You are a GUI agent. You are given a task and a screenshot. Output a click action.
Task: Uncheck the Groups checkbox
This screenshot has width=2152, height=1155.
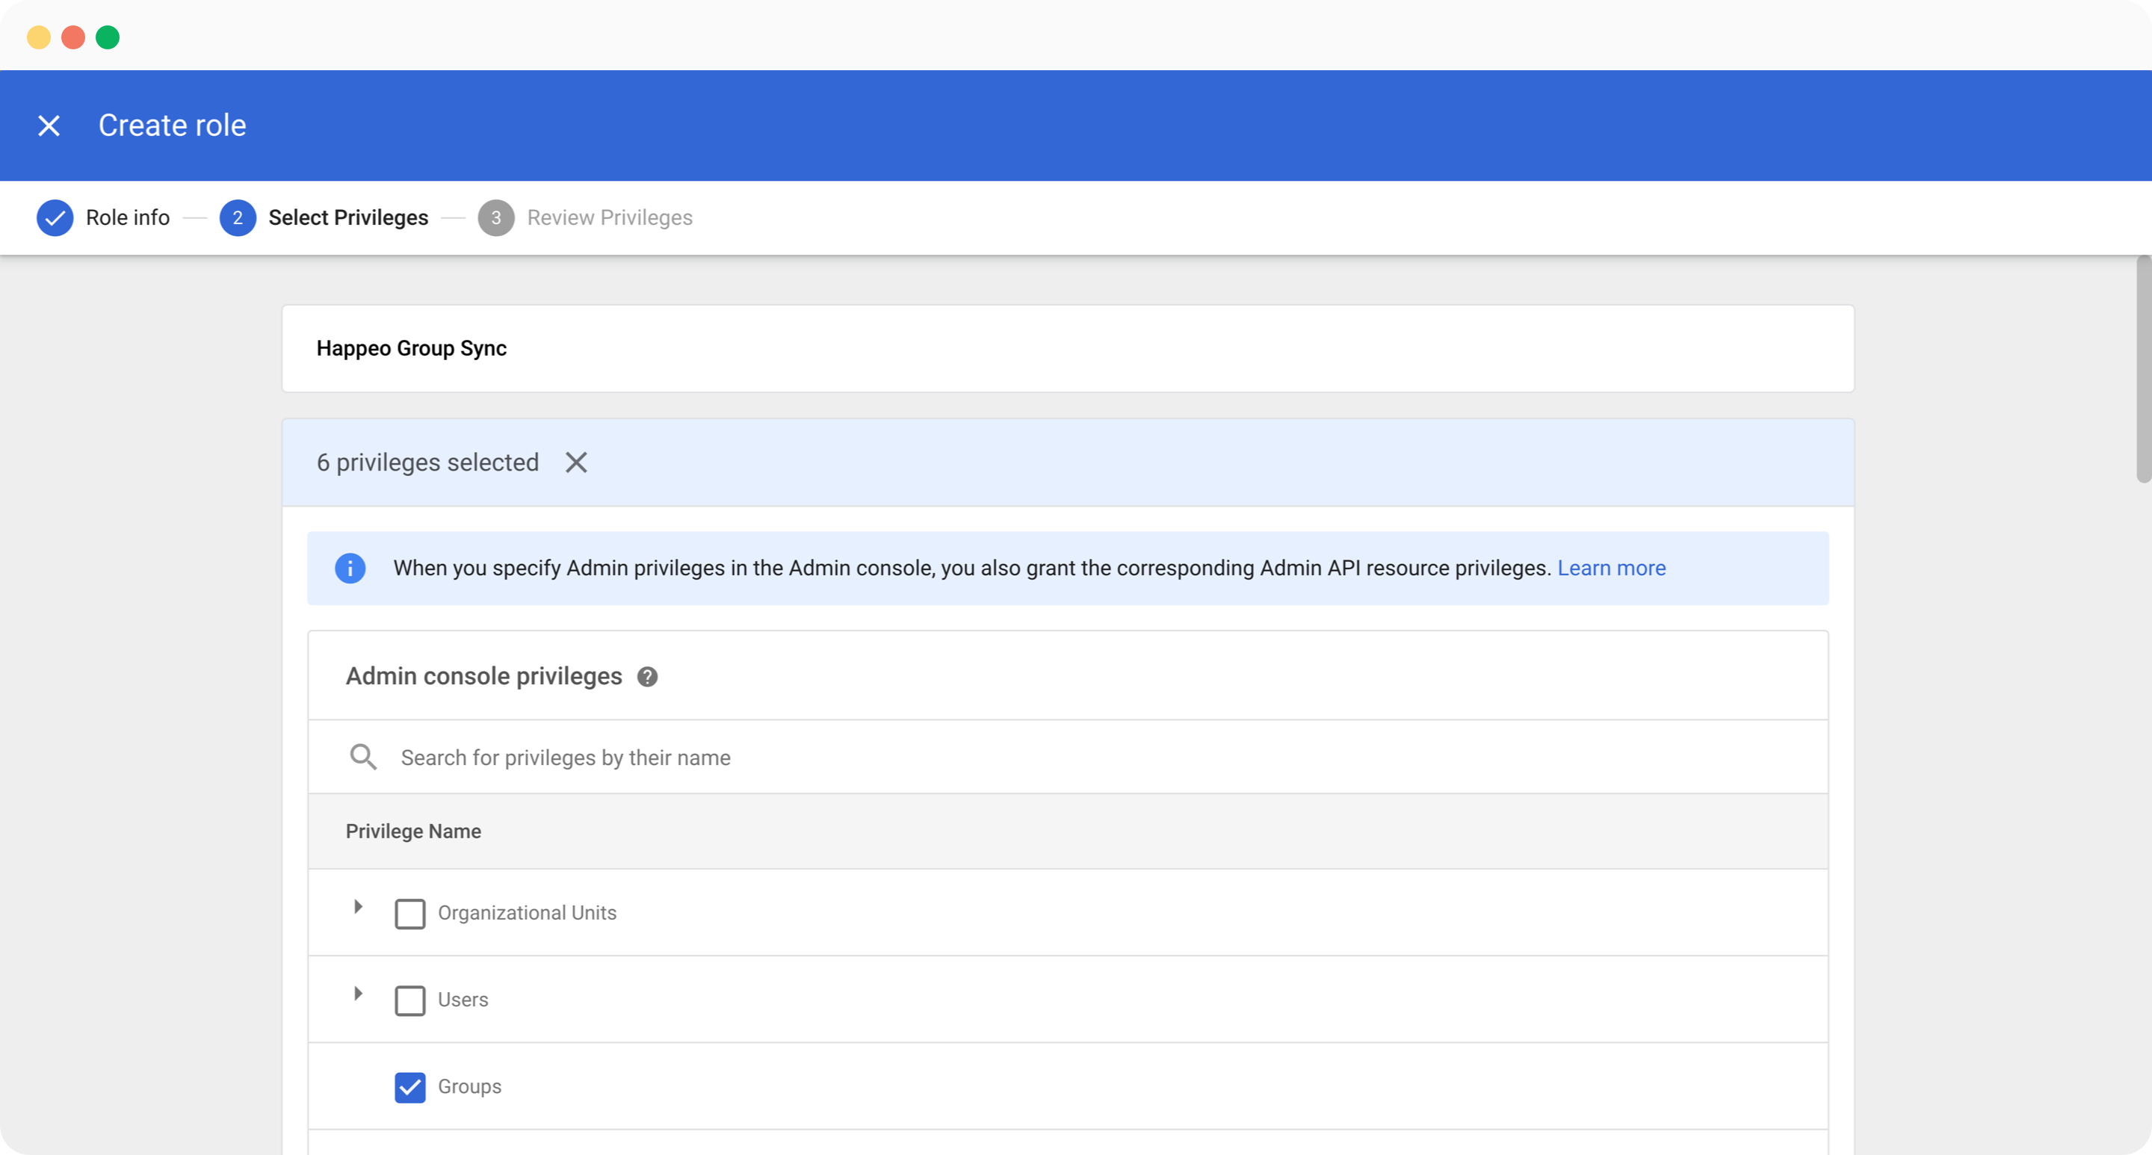click(x=410, y=1087)
